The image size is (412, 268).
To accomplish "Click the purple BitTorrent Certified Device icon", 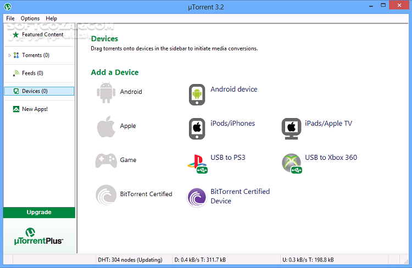I will click(x=197, y=198).
